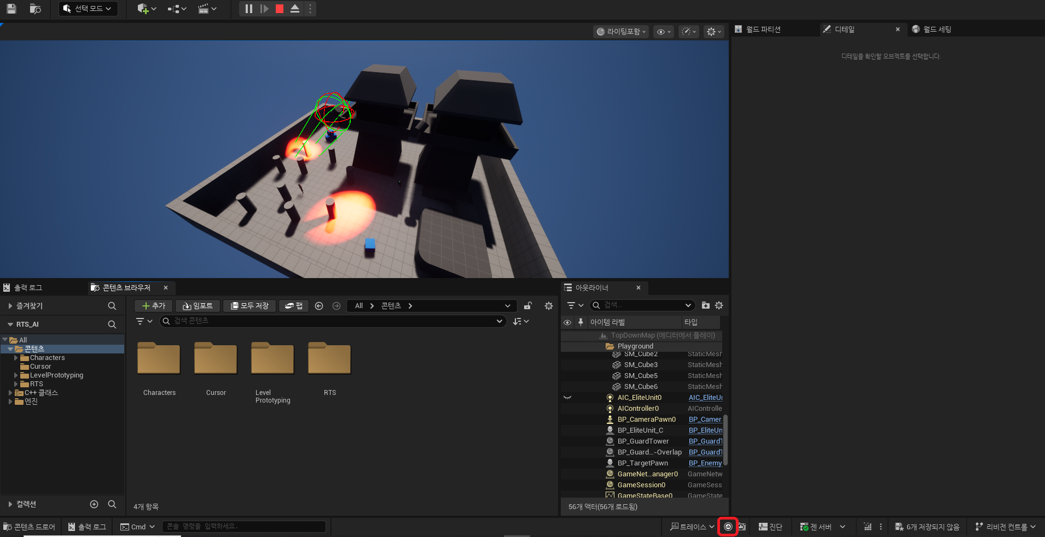This screenshot has width=1045, height=537.
Task: Click the 임포트 import button
Action: [x=198, y=306]
